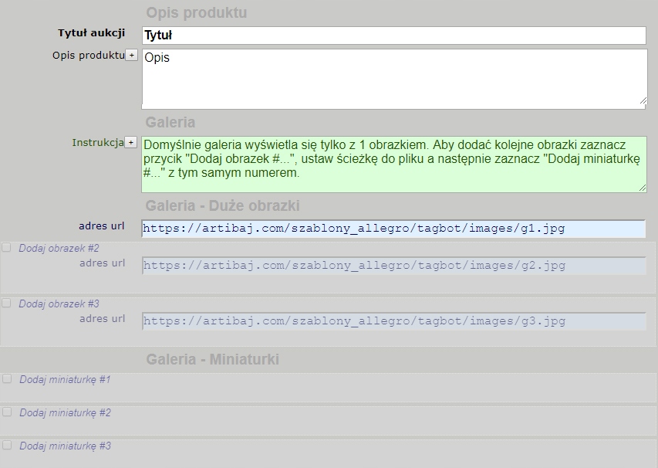The width and height of the screenshot is (658, 468).
Task: Click the 'Tytuł aukcji' label
Action: pyautogui.click(x=92, y=32)
